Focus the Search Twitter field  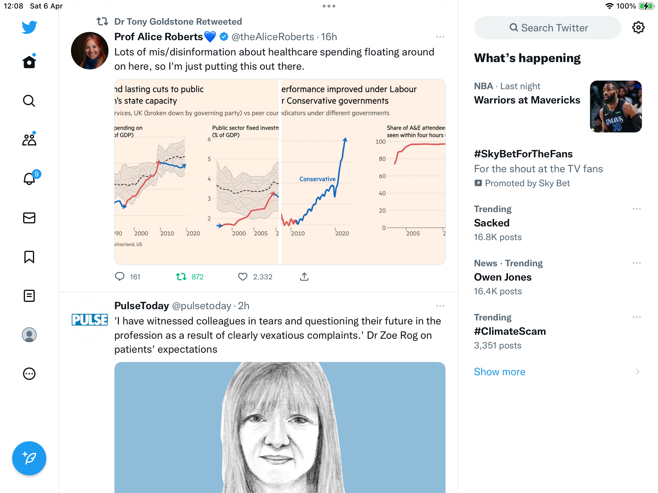tap(547, 28)
